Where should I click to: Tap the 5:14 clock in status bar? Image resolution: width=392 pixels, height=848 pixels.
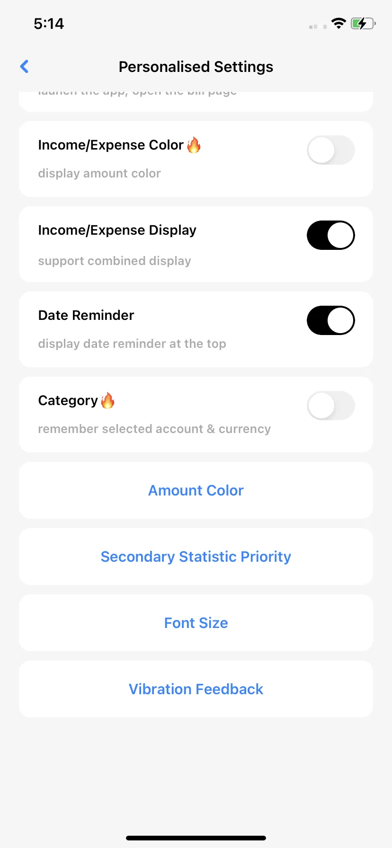click(49, 24)
